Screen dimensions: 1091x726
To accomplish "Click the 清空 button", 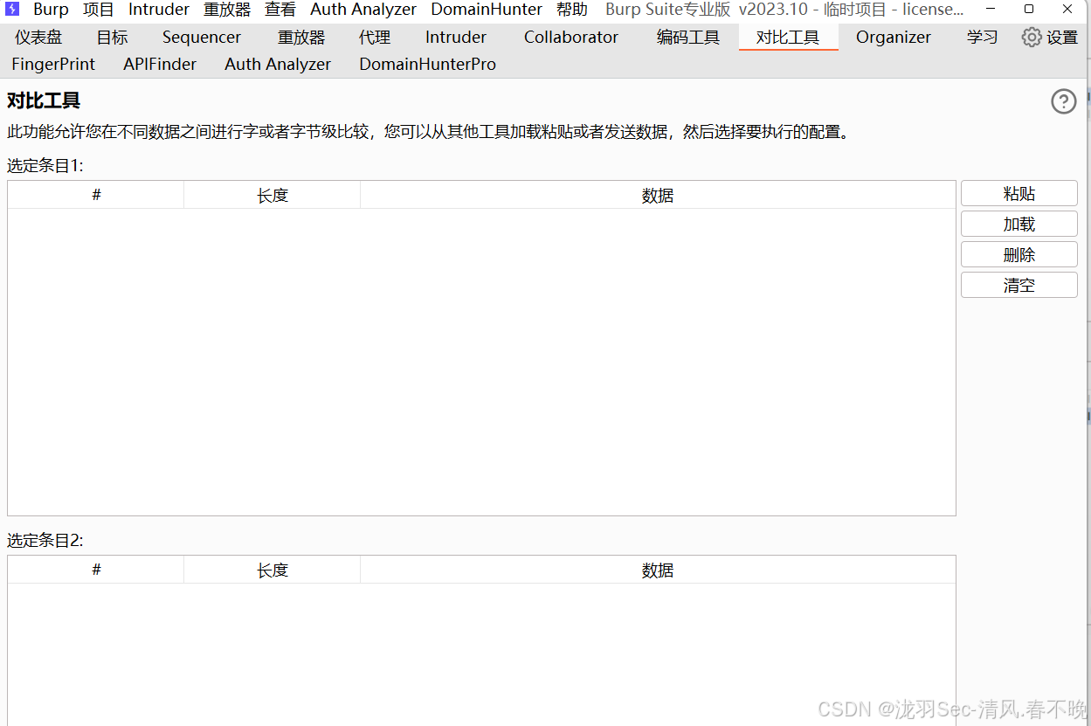I will (x=1019, y=286).
